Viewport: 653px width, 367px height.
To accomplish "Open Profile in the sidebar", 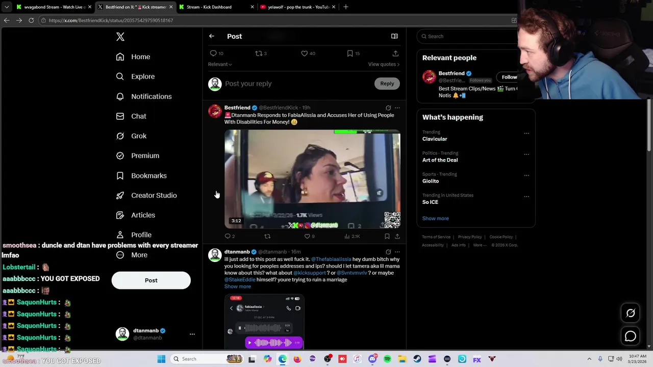I will tap(134, 235).
